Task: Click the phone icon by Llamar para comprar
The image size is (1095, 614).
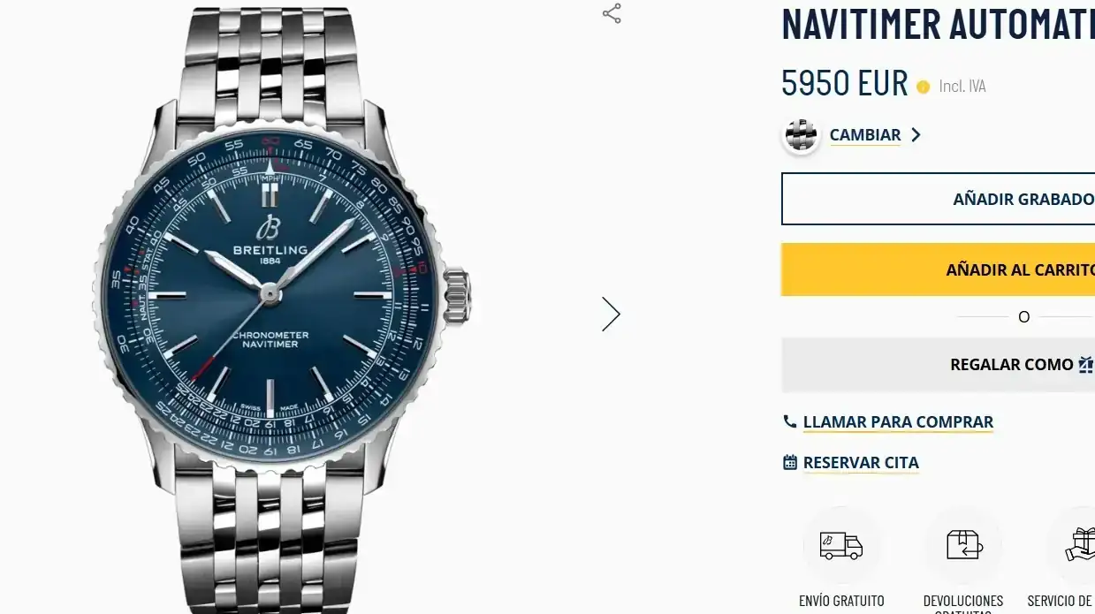Action: 790,421
